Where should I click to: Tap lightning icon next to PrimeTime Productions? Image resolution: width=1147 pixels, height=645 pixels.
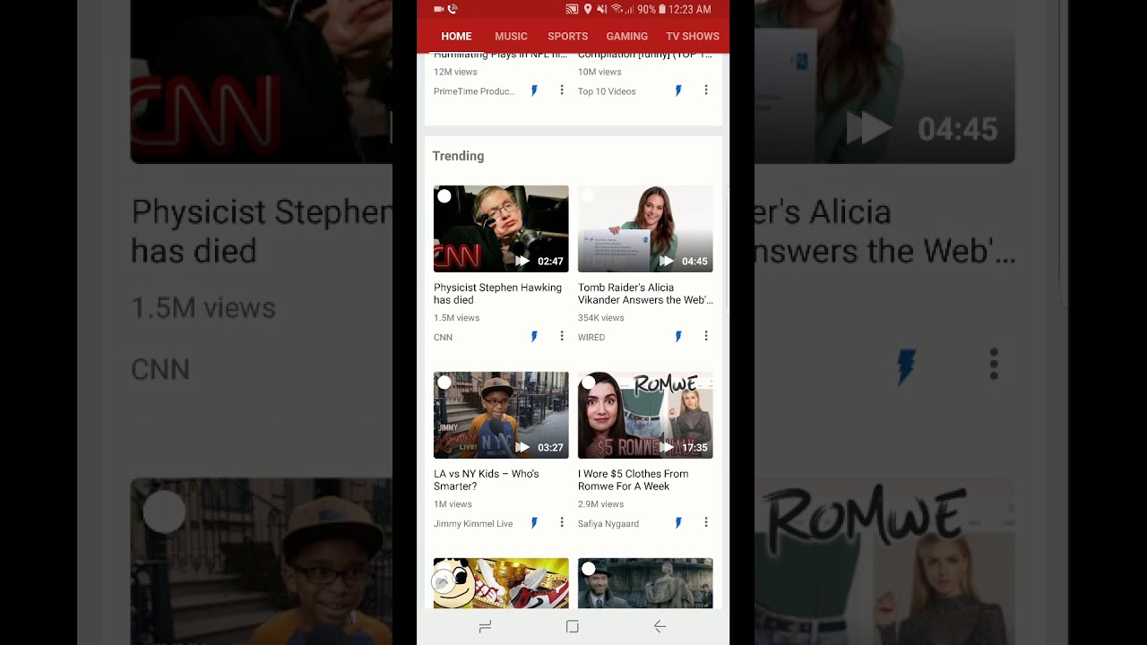[x=534, y=90]
